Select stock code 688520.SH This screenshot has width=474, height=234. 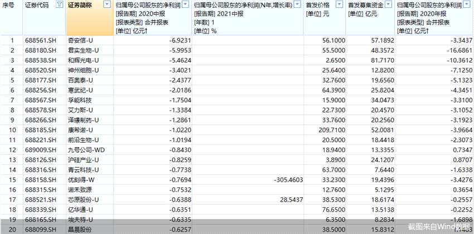[x=41, y=70]
